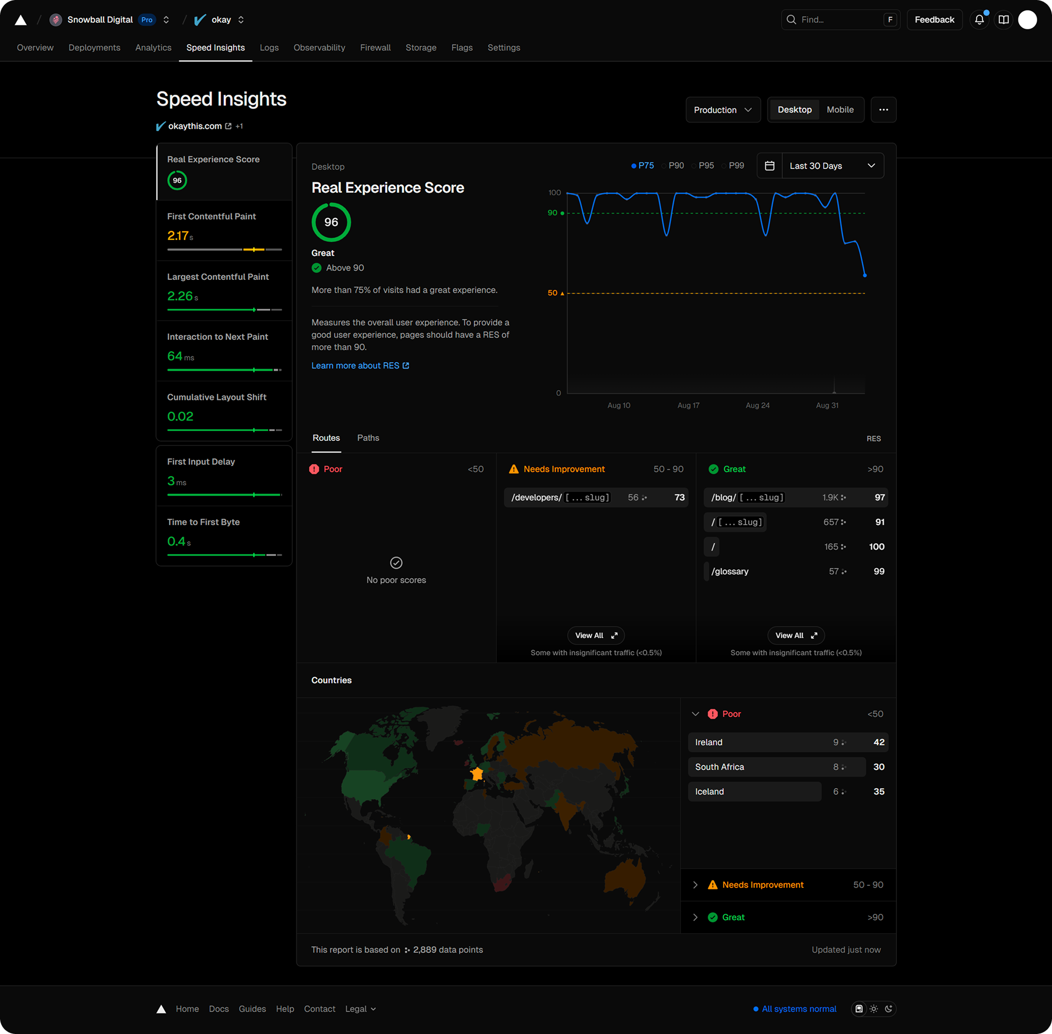This screenshot has width=1052, height=1034.
Task: Click the footer Vercel triangle logo
Action: [161, 1009]
